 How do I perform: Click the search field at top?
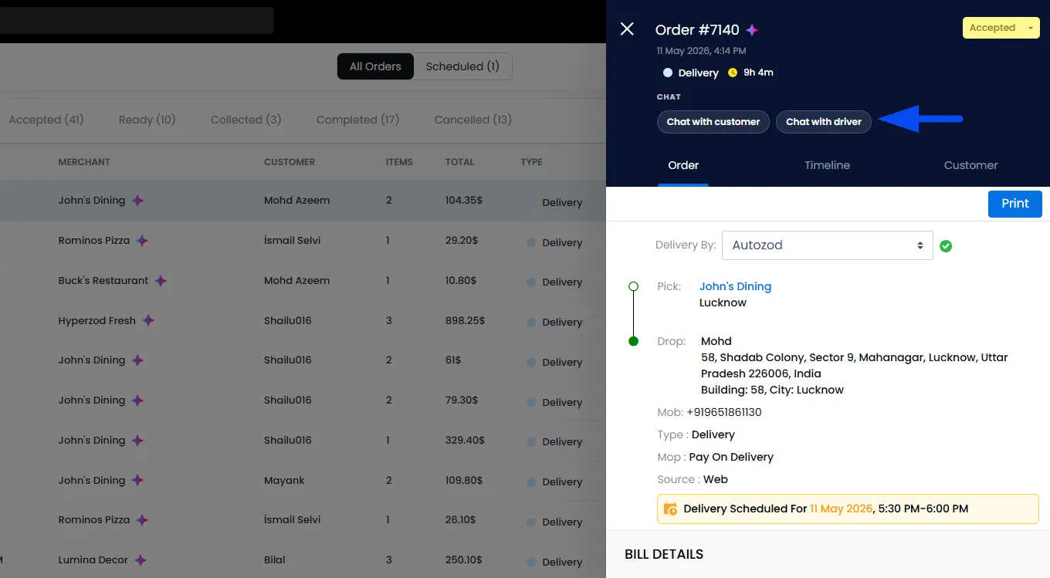(137, 21)
